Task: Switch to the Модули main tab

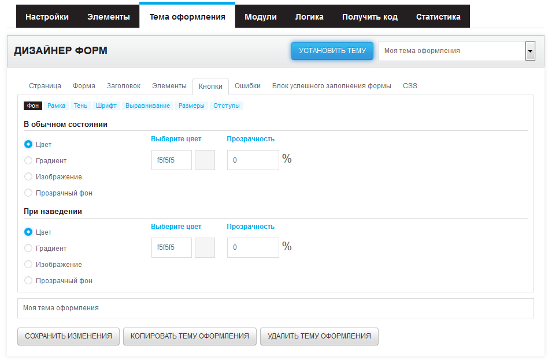Action: tap(261, 17)
